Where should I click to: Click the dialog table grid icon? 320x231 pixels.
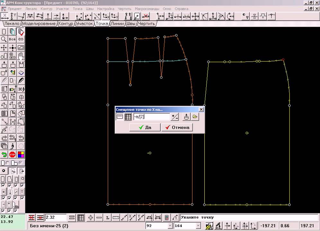tap(128, 117)
